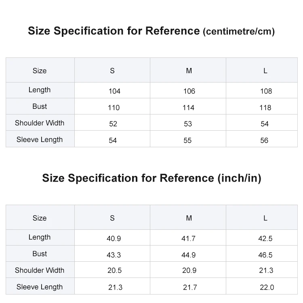
Task: Click the Size header cell in inch table
Action: 40,218
